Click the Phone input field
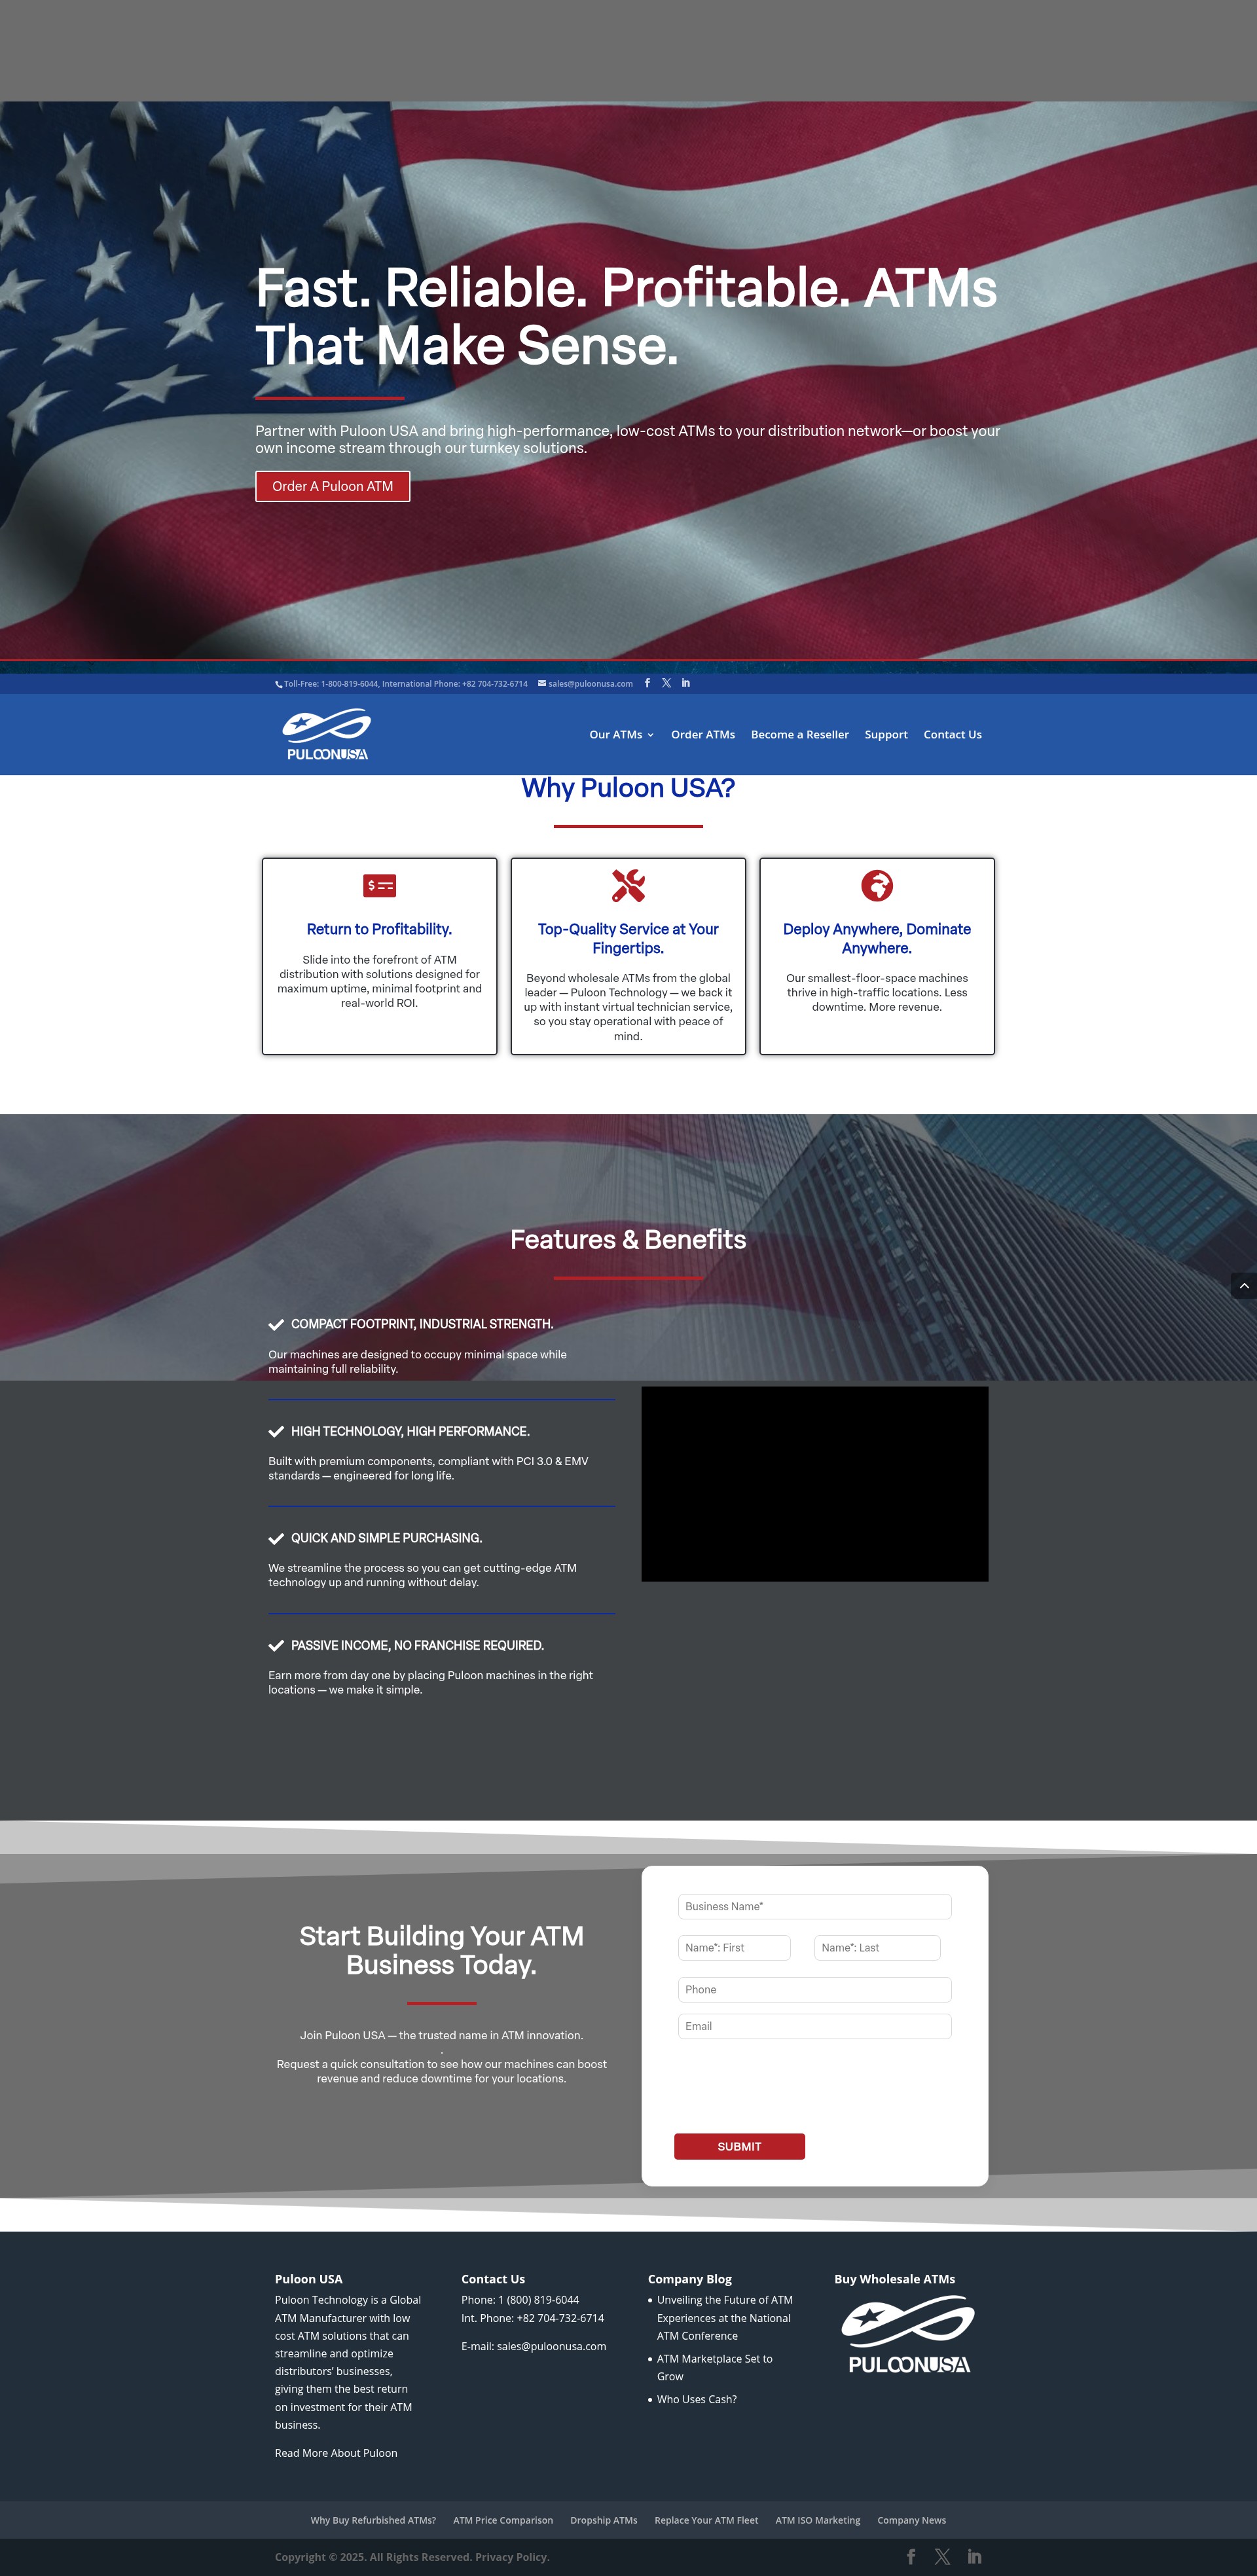Screen dimensions: 1257x2576 [x=814, y=1989]
